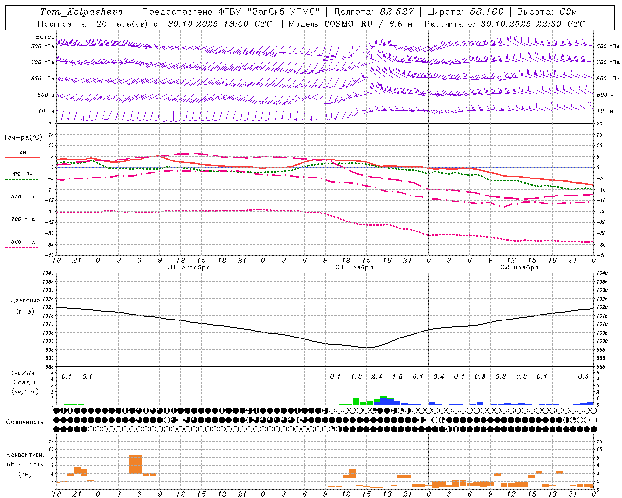Viewport: 622px width, 498px height.
Task: Select the 'Широта: 58.166' header value
Action: [x=466, y=12]
